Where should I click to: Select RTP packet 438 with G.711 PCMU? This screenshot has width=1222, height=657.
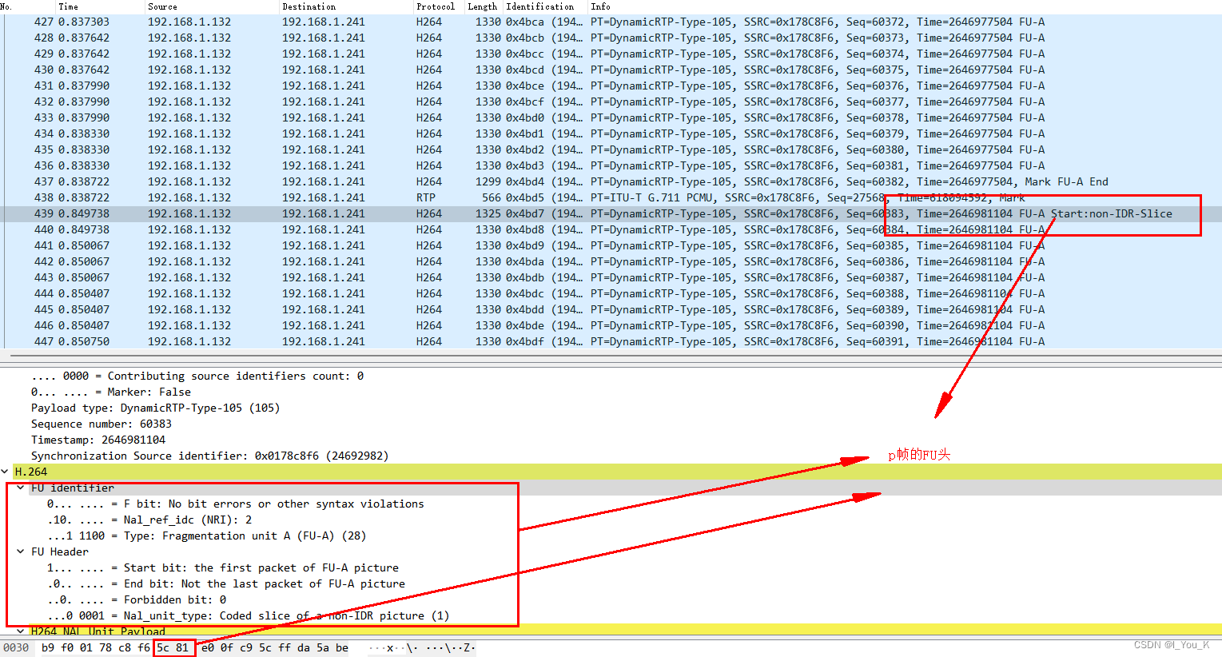tap(611, 197)
